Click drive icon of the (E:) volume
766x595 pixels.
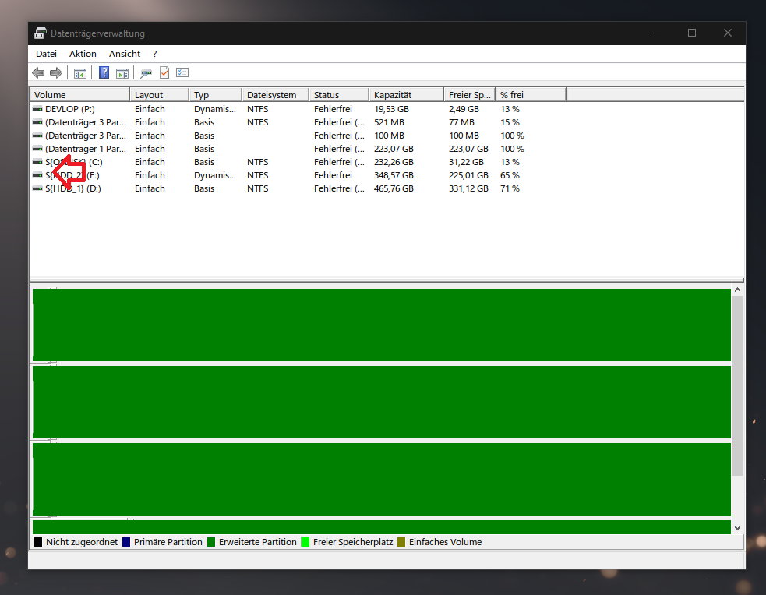37,174
